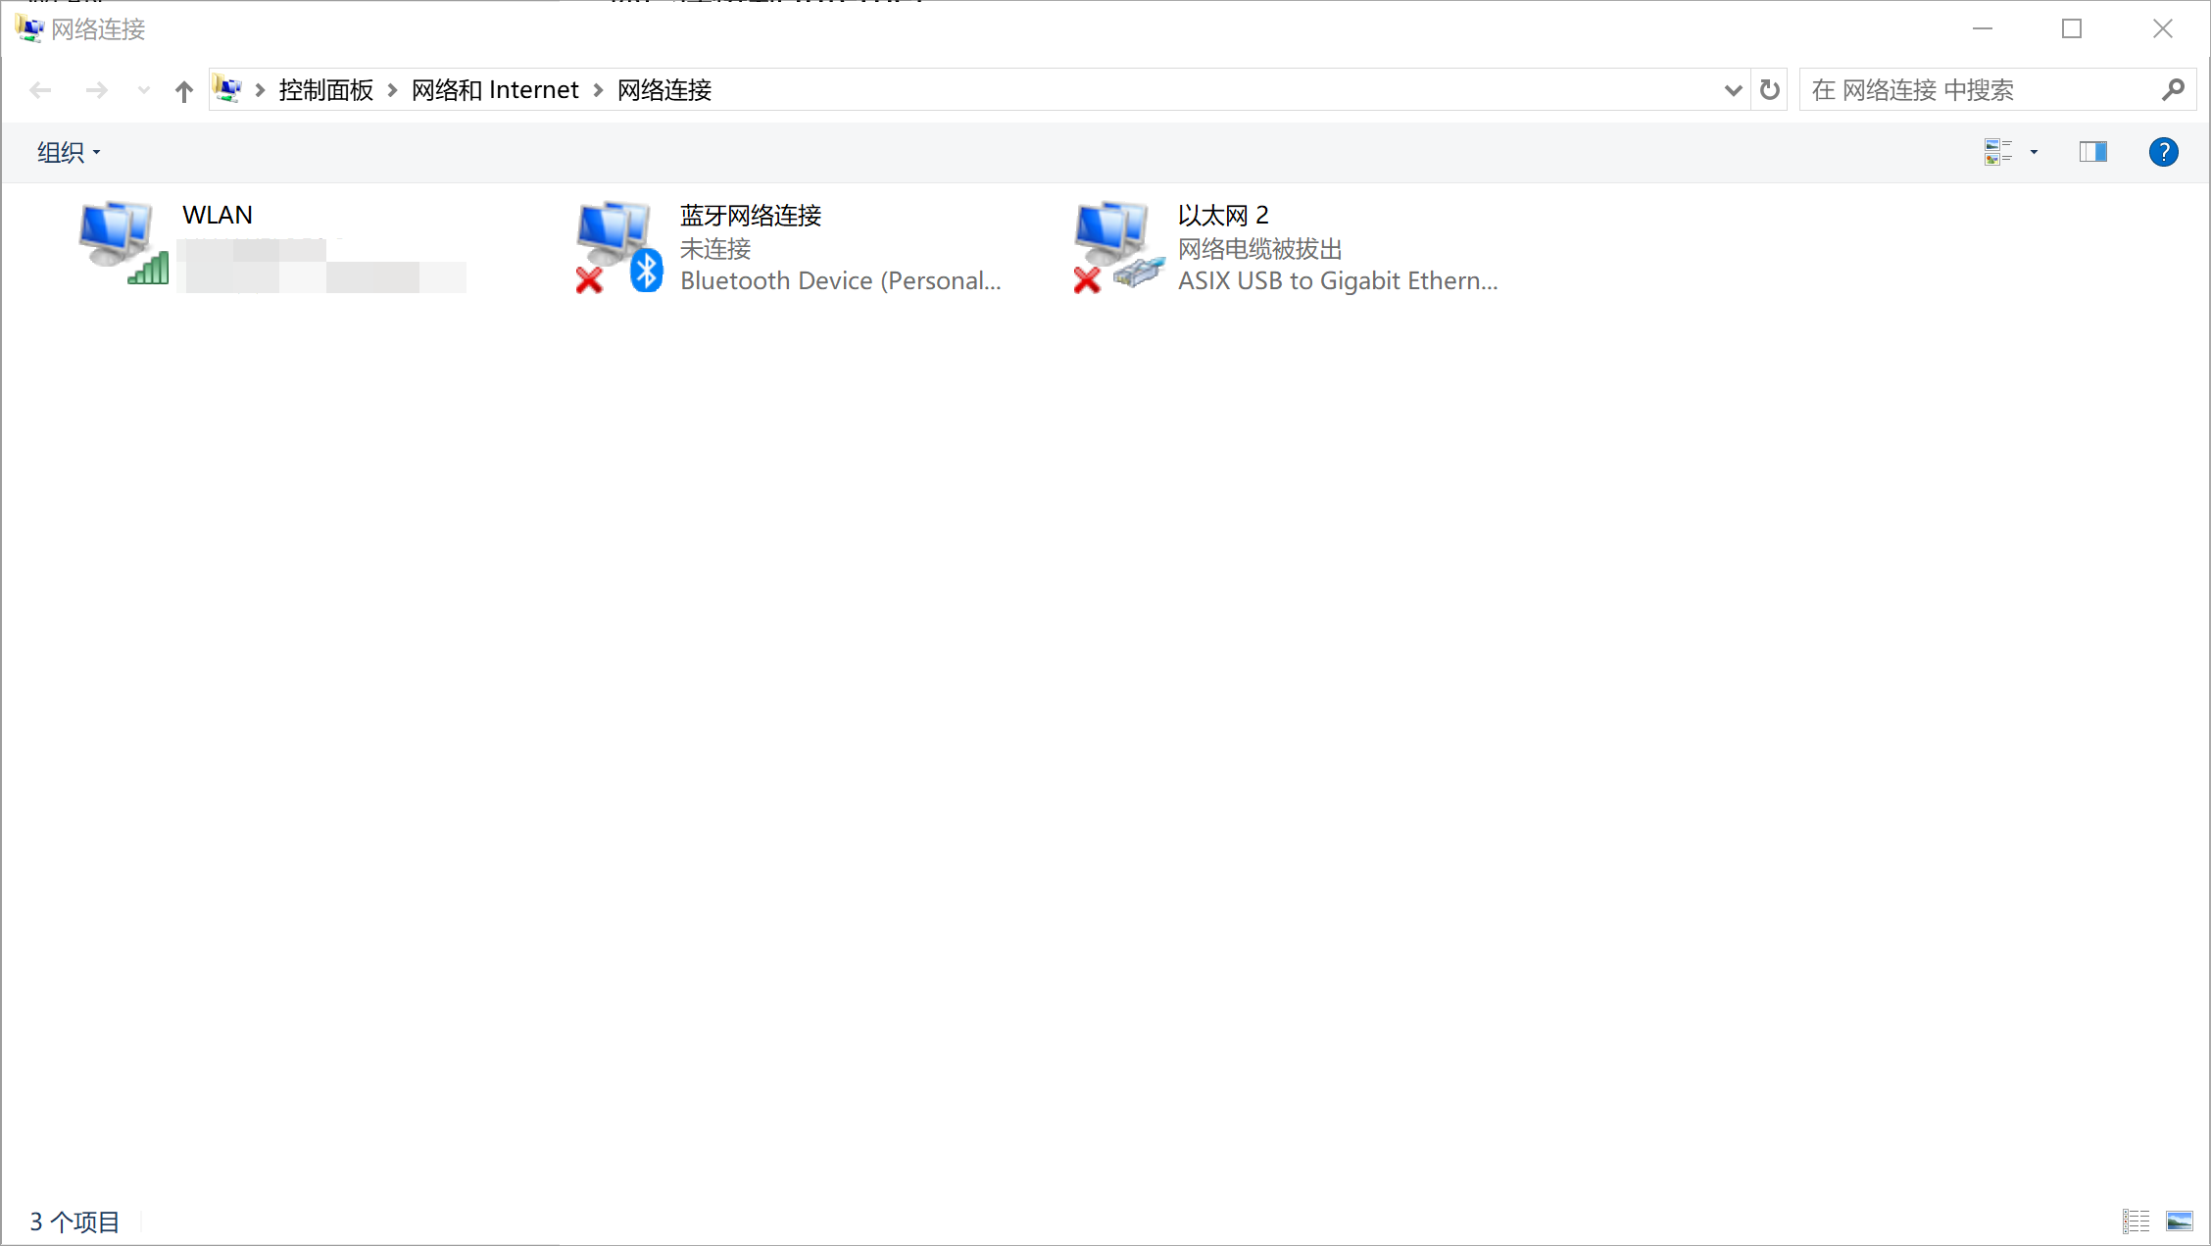Click the change view layout icon
Image resolution: width=2211 pixels, height=1246 pixels.
(1997, 152)
